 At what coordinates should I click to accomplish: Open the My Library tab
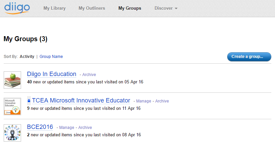coord(55,8)
